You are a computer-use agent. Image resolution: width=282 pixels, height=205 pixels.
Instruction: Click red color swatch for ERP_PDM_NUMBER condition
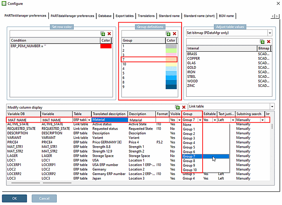coord(106,46)
